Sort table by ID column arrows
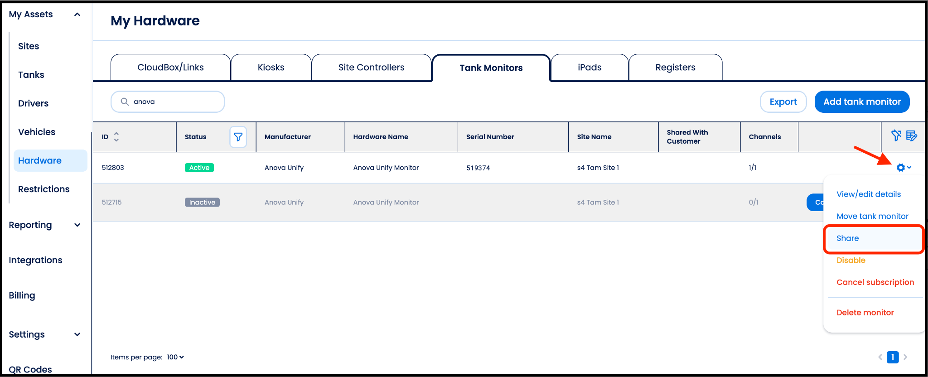Image resolution: width=928 pixels, height=377 pixels. [x=116, y=137]
